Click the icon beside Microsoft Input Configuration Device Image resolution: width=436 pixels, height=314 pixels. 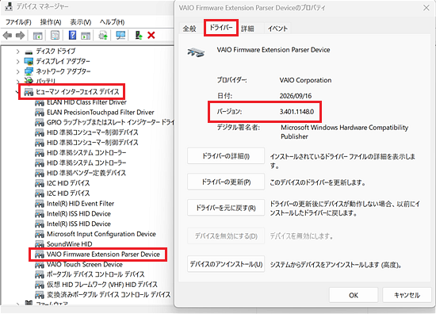[x=40, y=234]
